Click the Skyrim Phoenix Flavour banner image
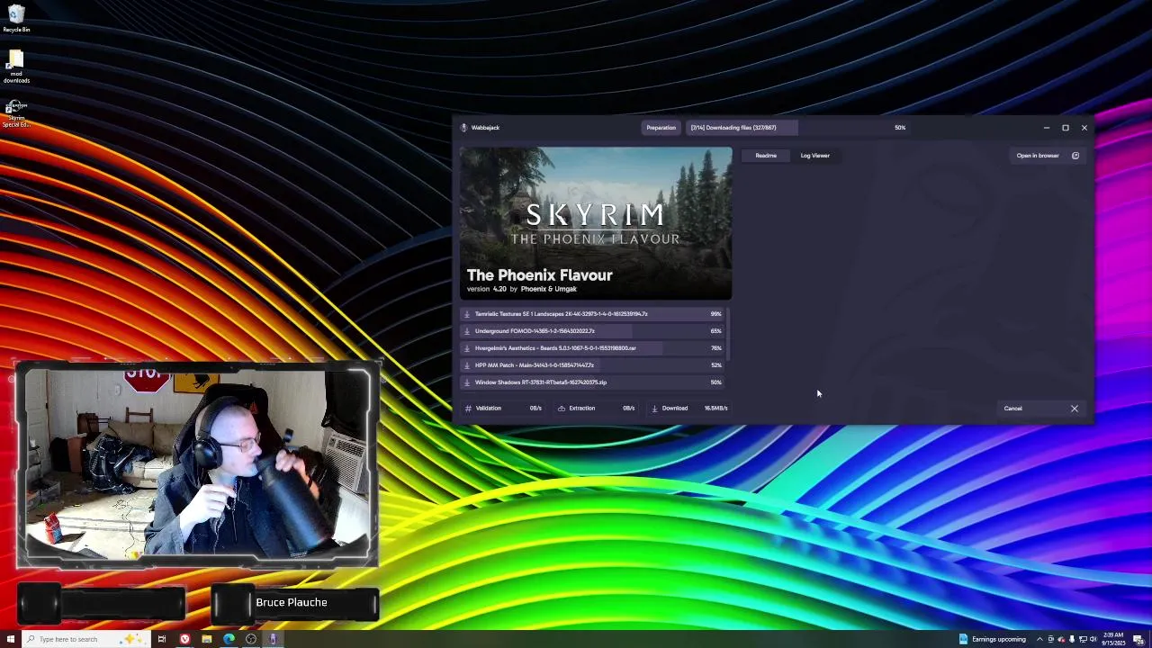Screen dimensions: 1152x648 (596, 223)
